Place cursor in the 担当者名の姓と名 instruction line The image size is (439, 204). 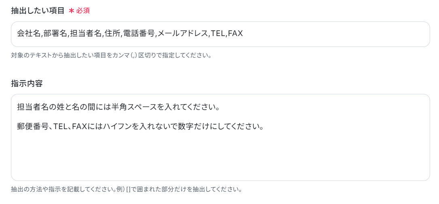click(x=118, y=107)
